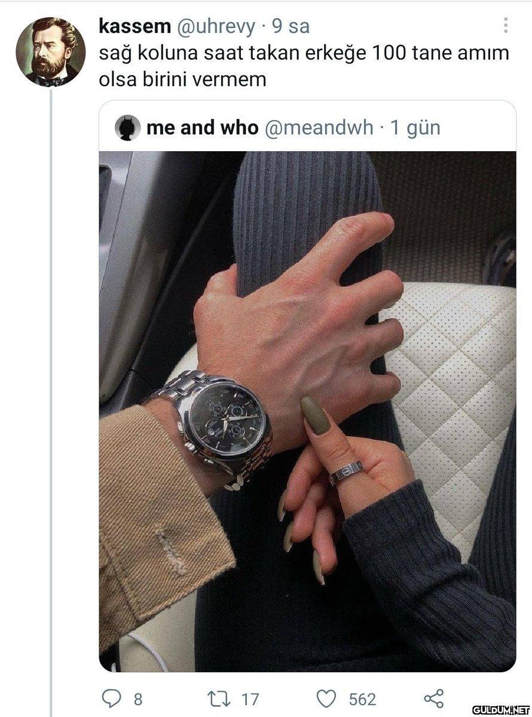532x717 pixels.
Task: Click the 562 likes count
Action: click(x=362, y=699)
